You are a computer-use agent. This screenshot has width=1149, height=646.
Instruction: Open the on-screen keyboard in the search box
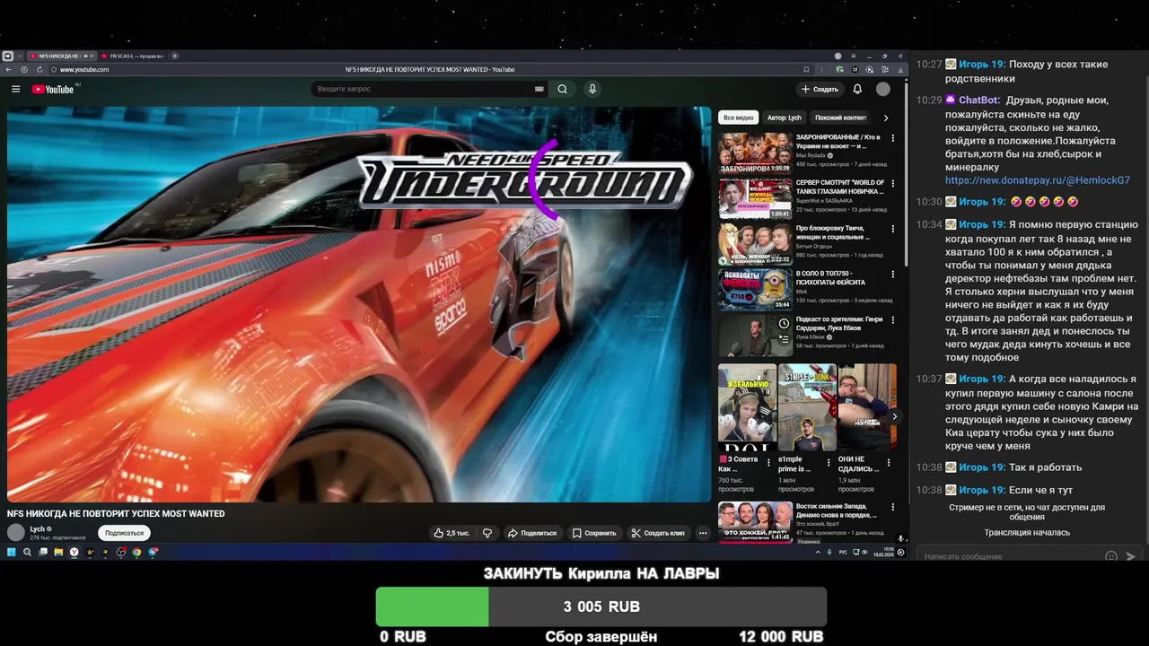[539, 89]
